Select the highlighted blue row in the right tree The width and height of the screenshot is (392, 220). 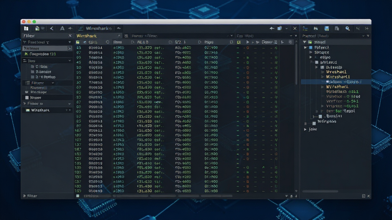[335, 82]
